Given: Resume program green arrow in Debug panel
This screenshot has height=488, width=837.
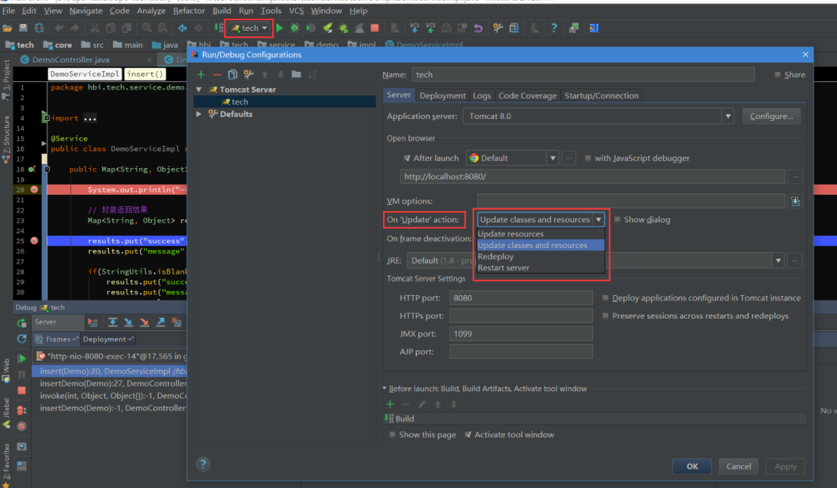Looking at the screenshot, I should (x=22, y=358).
